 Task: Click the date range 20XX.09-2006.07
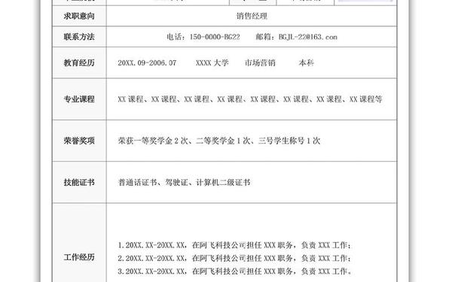(147, 62)
